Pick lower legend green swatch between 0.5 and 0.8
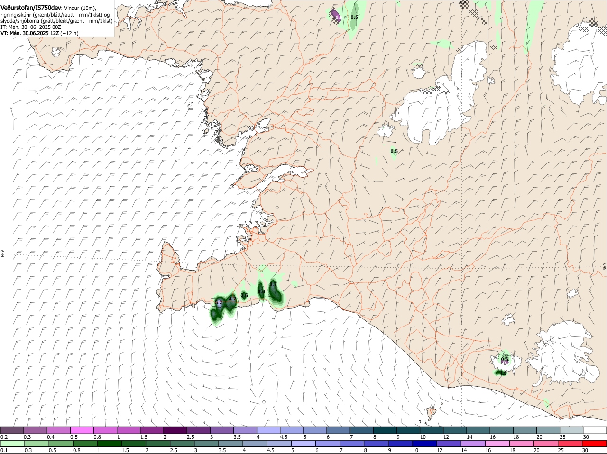Screen dimensions: 607x454 click(x=61, y=444)
